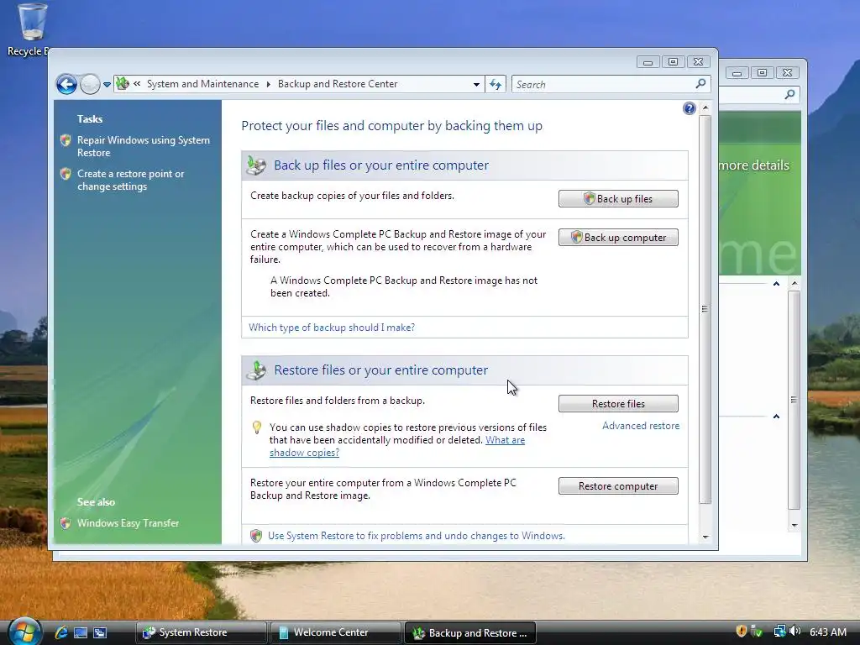Viewport: 860px width, 645px height.
Task: Click the Back up section header icon
Action: click(x=256, y=165)
